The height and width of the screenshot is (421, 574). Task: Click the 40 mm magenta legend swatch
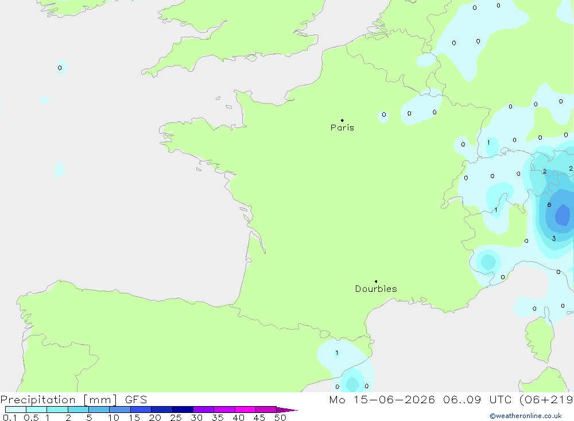tap(245, 410)
